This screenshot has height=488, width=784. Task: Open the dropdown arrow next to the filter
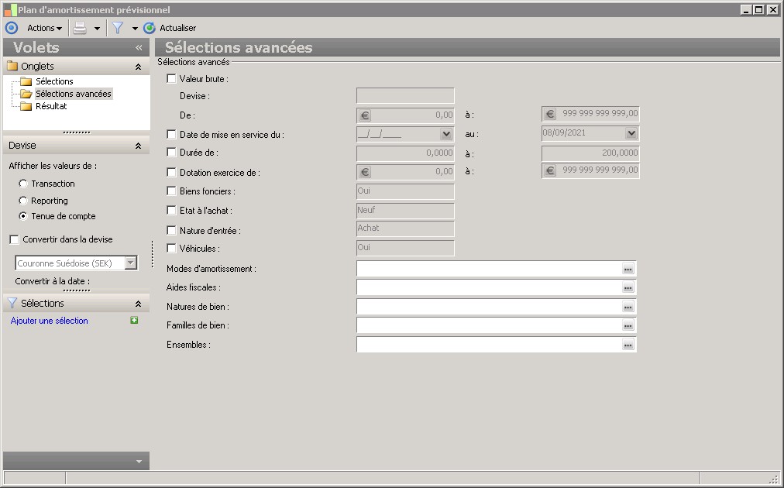click(135, 29)
